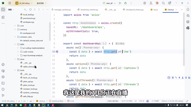Open the Notifications bell

pos(188,10)
